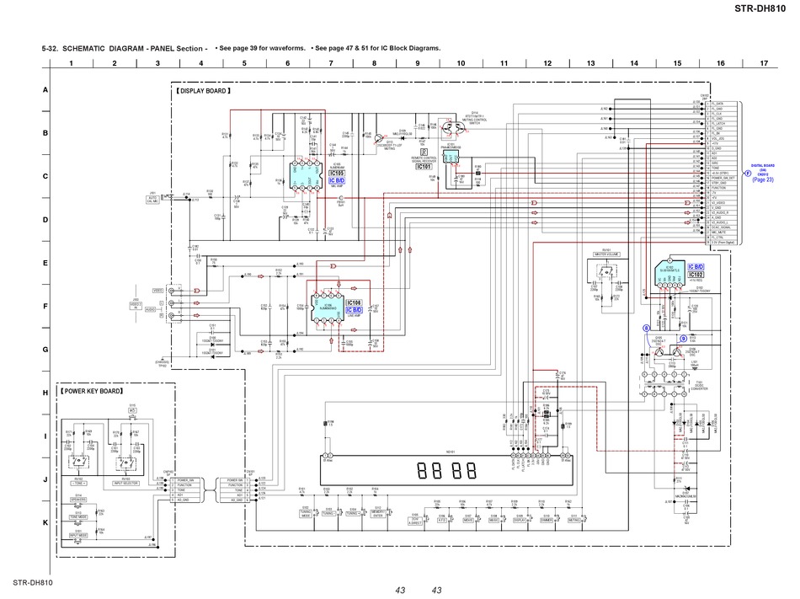Select the IC101 boxed label
Viewport: 800px width, 599px height.
click(424, 167)
